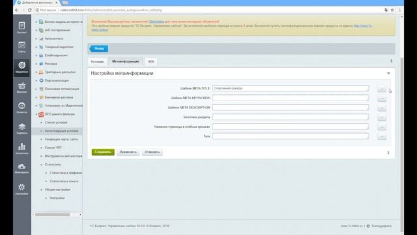Viewport: 417px width, 235px height.
Task: Click the Шаблон META KEYWORDS input field
Action: 291,98
